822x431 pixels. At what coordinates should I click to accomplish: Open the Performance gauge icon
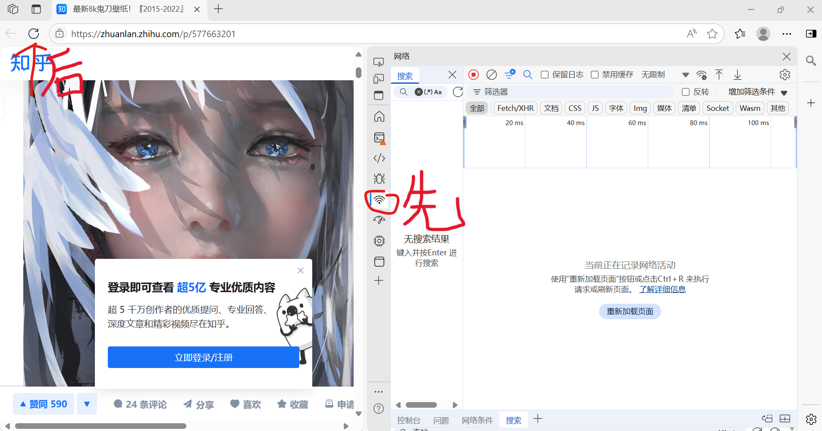[x=379, y=220]
